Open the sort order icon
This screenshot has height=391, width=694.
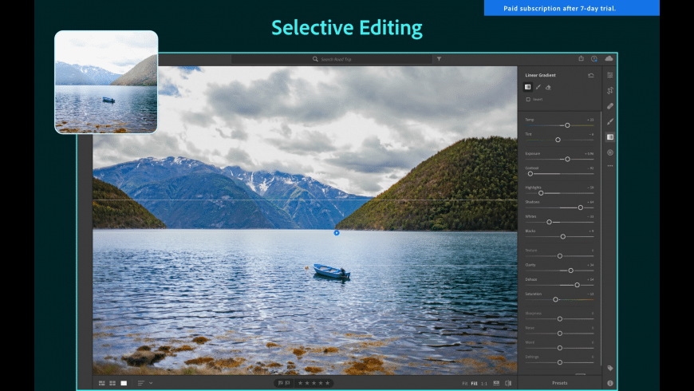pyautogui.click(x=140, y=383)
